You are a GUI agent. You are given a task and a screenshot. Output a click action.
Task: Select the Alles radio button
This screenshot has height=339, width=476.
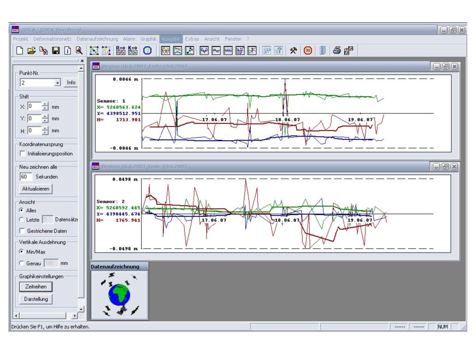pos(21,210)
